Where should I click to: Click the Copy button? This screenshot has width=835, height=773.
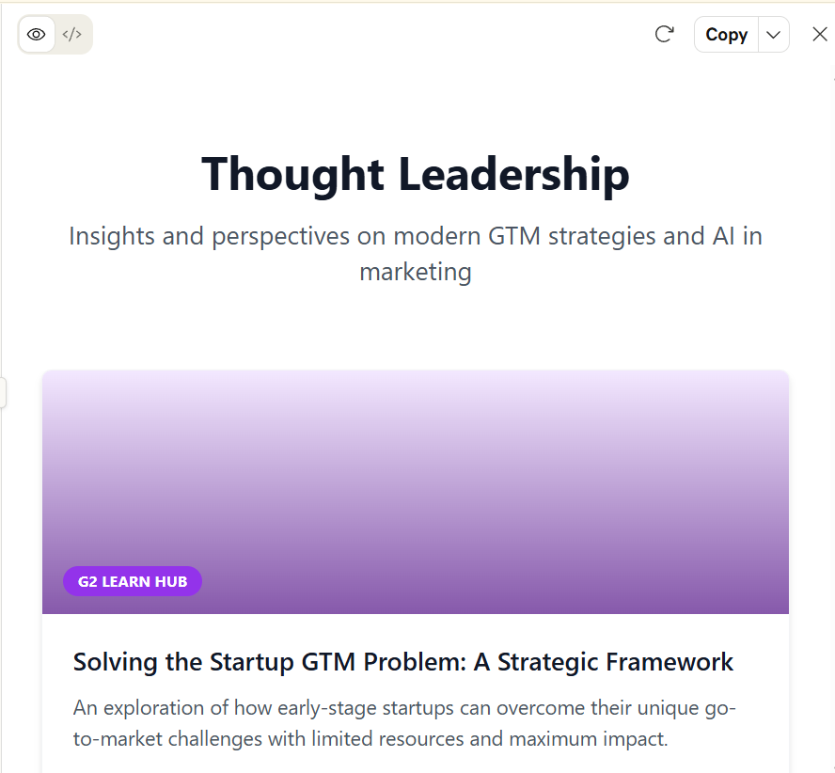point(726,35)
